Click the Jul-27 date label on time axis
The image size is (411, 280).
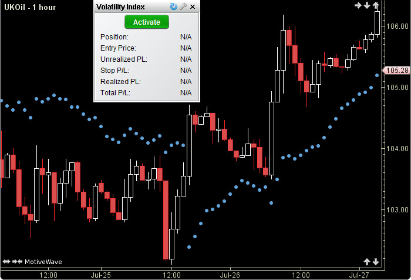tap(359, 275)
